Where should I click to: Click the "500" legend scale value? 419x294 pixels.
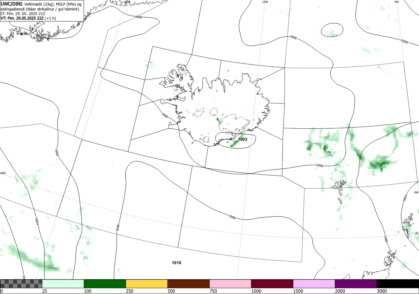(x=171, y=291)
